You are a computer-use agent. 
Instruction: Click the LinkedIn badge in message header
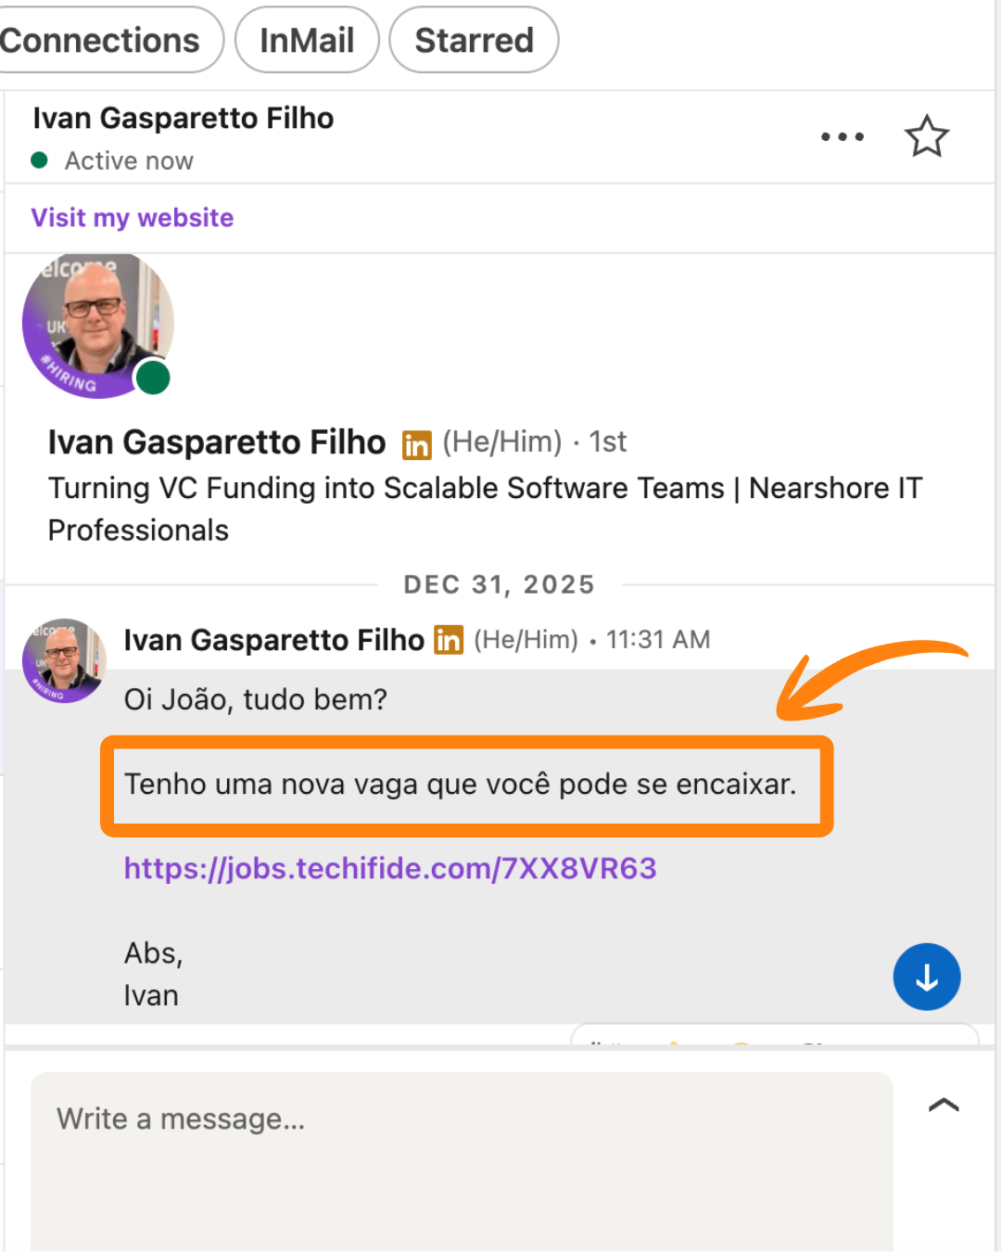click(x=449, y=640)
